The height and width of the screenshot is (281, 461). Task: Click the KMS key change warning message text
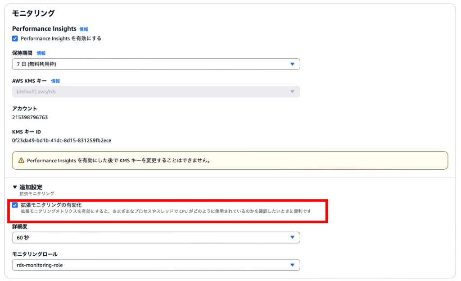click(x=119, y=161)
